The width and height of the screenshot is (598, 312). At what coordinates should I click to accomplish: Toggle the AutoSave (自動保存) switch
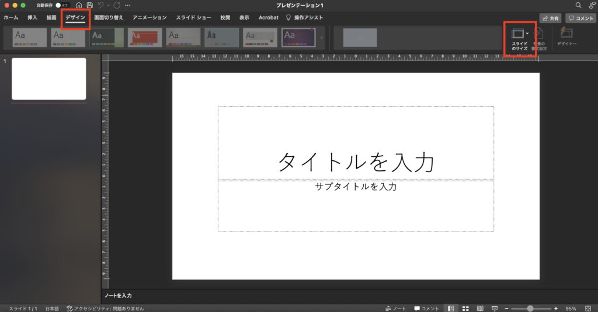pyautogui.click(x=62, y=5)
